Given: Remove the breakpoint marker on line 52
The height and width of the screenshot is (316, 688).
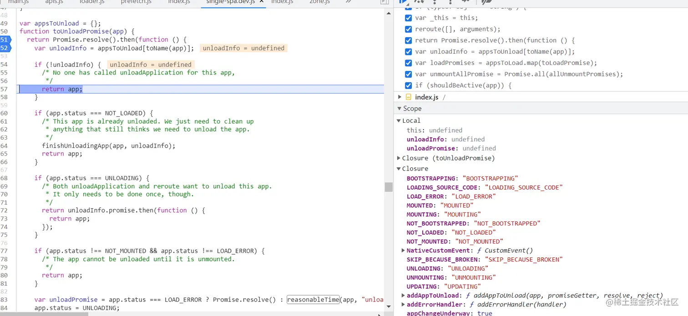Looking at the screenshot, I should click(5, 48).
